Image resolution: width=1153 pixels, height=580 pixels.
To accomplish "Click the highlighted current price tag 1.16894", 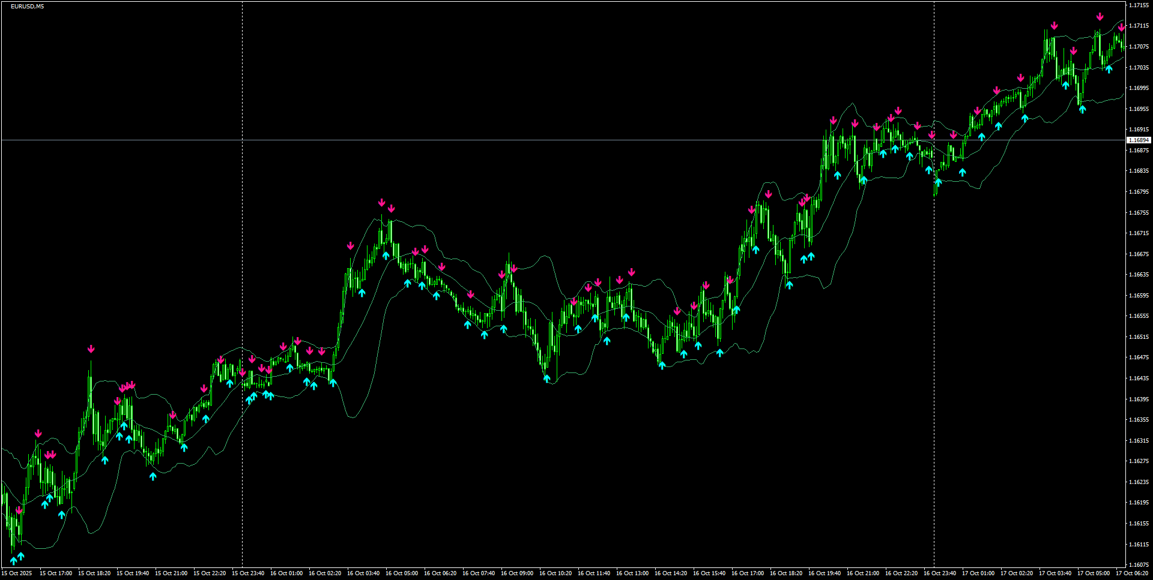I will 1139,139.
